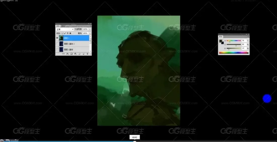Click the video progress bar handle
The height and width of the screenshot is (142, 277).
click(x=135, y=141)
